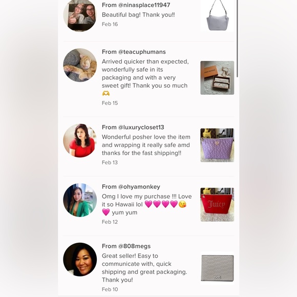Open ninasplace11947 profile picture
297x297 pixels.
tap(80, 15)
